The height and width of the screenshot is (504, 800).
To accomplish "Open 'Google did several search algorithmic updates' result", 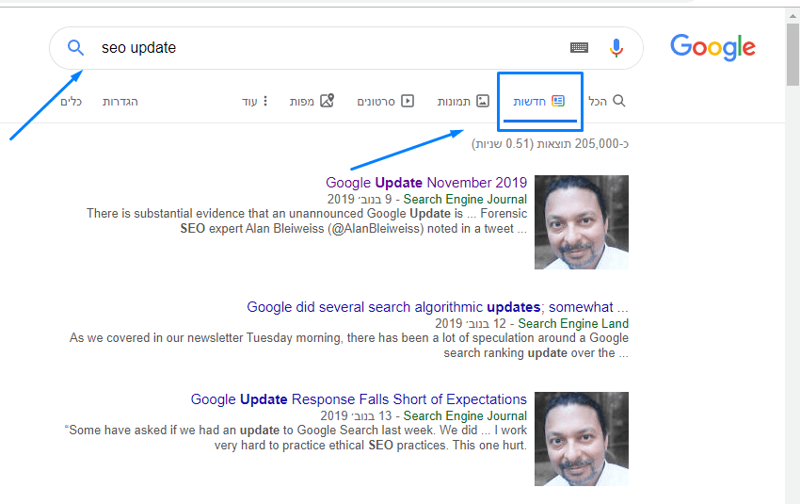I will 438,307.
